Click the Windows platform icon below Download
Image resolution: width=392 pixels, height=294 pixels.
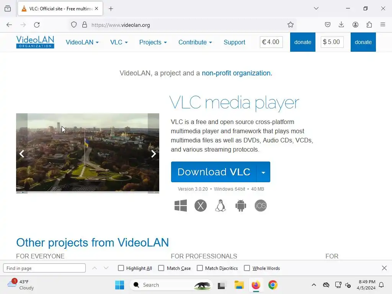pos(181,206)
